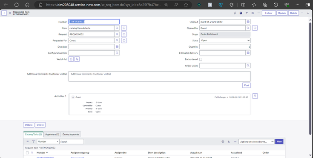
Task: Open the more options ellipsis in header
Action: coord(258,13)
